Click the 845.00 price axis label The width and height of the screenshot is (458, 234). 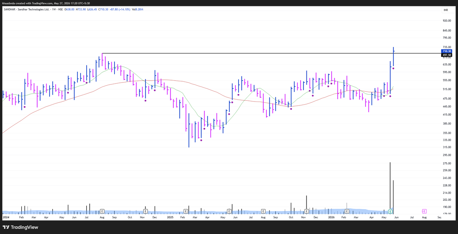tap(447, 31)
